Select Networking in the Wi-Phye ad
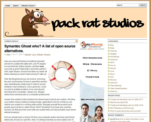Screen dimensions: 151x122 pyautogui.click(x=92, y=58)
